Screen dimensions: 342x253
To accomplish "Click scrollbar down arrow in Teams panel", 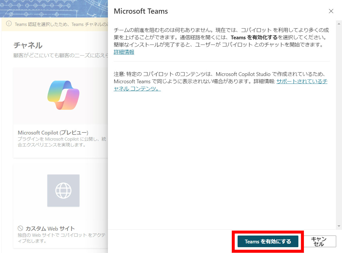I will 339,226.
